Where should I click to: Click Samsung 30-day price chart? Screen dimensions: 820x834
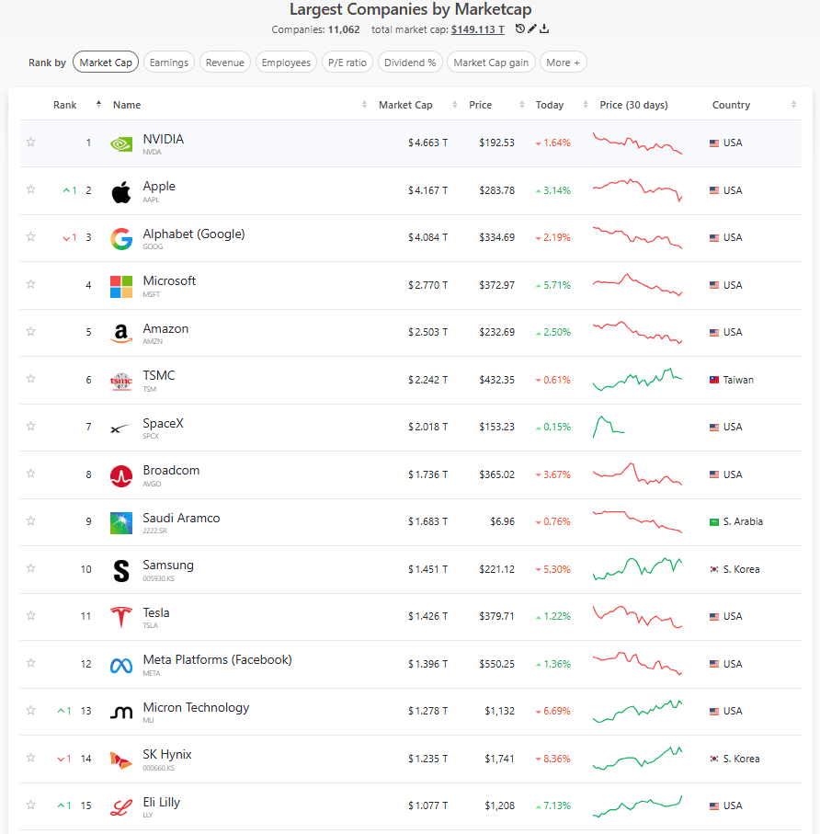pos(637,569)
